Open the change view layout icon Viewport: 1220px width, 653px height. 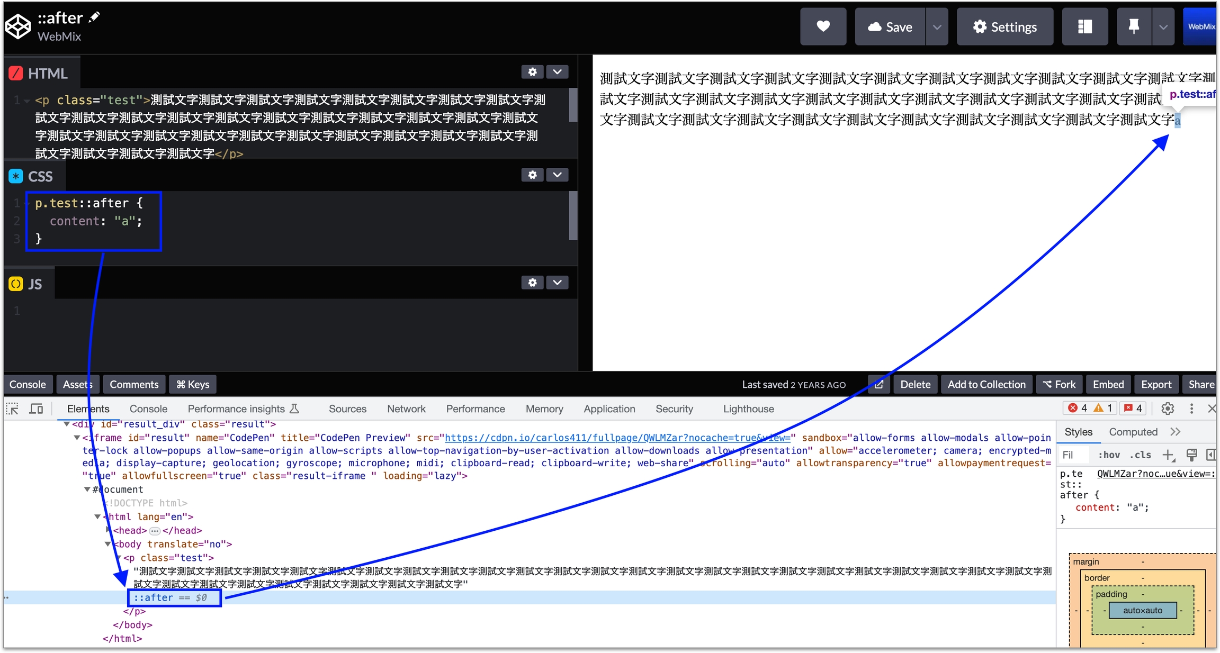(1084, 26)
